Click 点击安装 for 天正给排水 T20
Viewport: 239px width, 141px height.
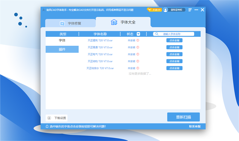174,68
